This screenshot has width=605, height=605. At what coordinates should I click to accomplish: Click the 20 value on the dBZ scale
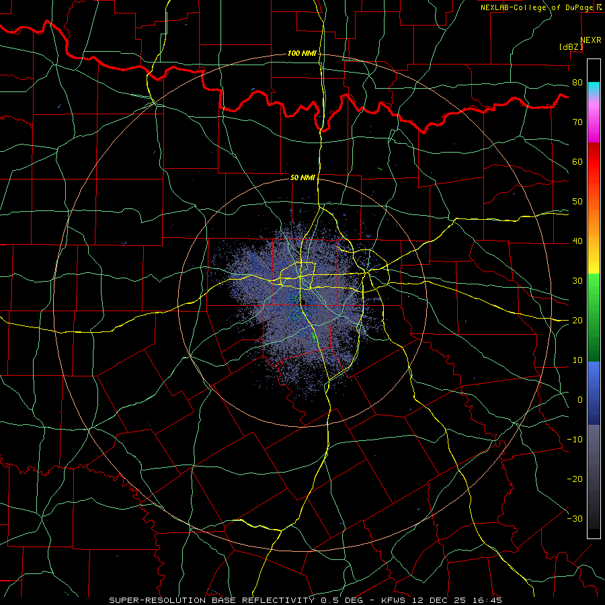577,321
